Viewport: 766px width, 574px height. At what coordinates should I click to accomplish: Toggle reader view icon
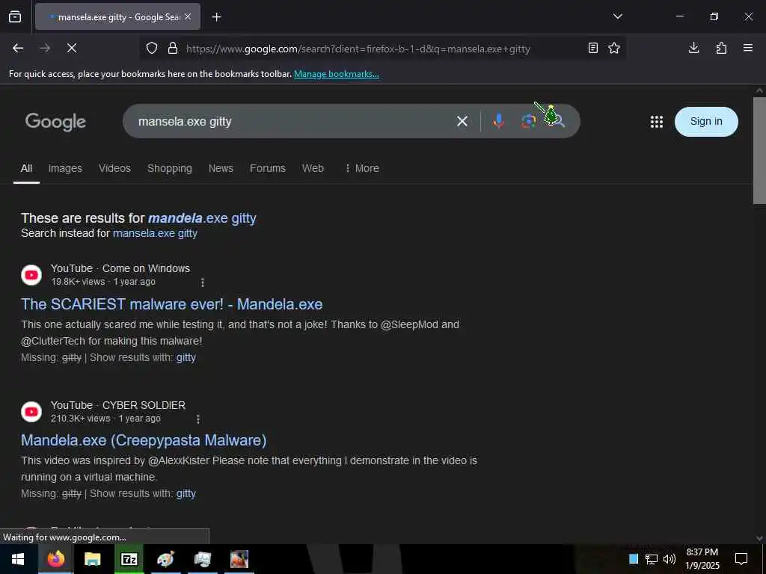[x=592, y=48]
